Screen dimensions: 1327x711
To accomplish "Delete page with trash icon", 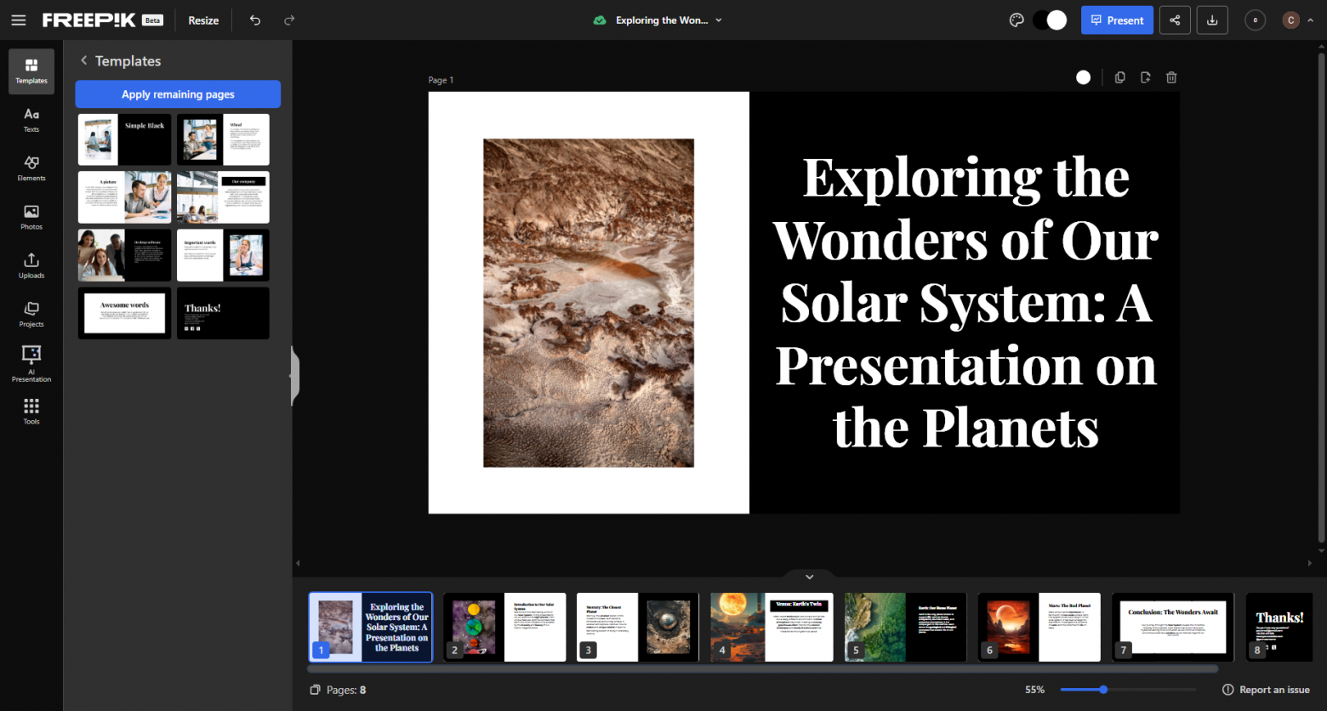I will pyautogui.click(x=1171, y=77).
